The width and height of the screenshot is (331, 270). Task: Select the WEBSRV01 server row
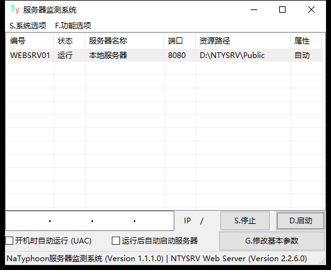[165, 56]
